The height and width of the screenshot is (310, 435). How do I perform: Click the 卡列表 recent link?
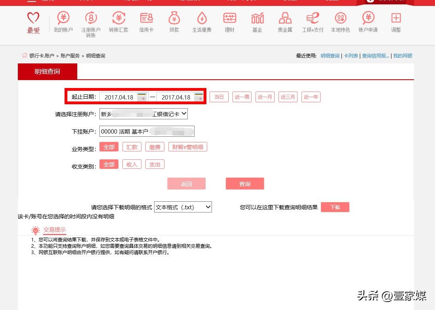[x=351, y=56]
